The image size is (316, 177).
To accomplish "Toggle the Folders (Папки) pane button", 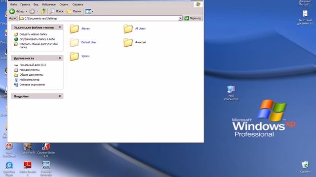I will [x=74, y=11].
